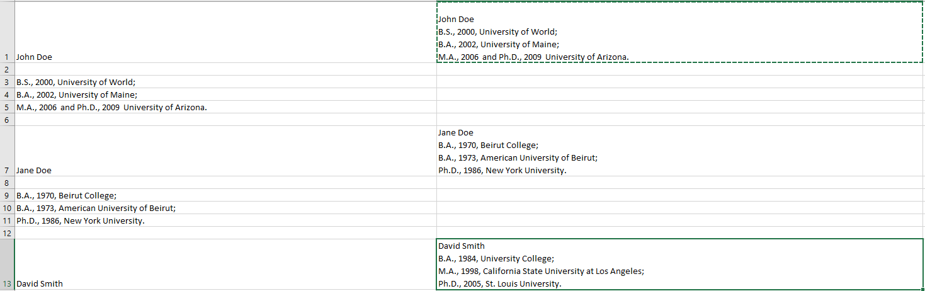Select row header 2
Image resolution: width=925 pixels, height=291 pixels.
coord(7,69)
